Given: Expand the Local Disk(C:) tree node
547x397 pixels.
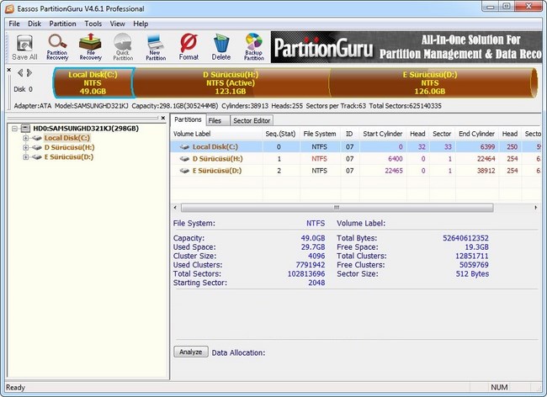Looking at the screenshot, I should pyautogui.click(x=26, y=138).
